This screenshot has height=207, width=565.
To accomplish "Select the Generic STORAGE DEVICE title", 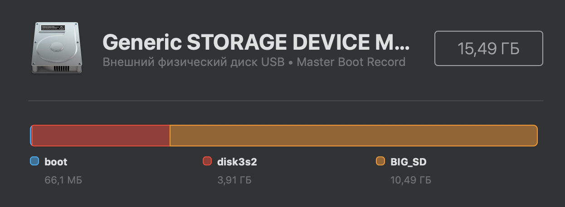I will pos(256,43).
